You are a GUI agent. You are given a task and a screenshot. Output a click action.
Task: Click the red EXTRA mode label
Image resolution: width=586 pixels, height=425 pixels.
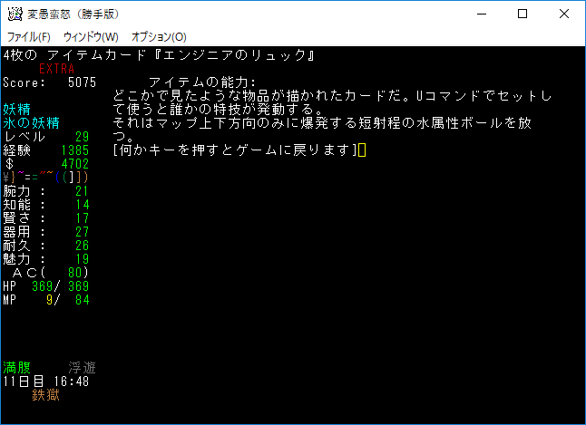click(x=57, y=69)
